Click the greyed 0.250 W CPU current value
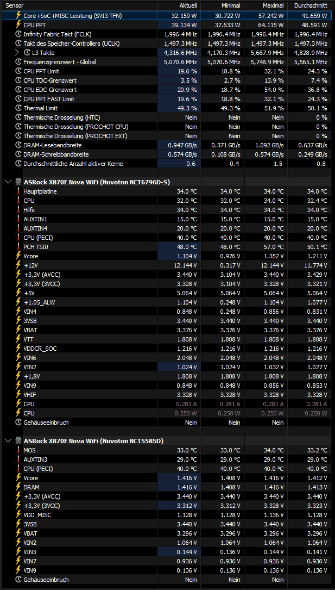 tap(186, 413)
